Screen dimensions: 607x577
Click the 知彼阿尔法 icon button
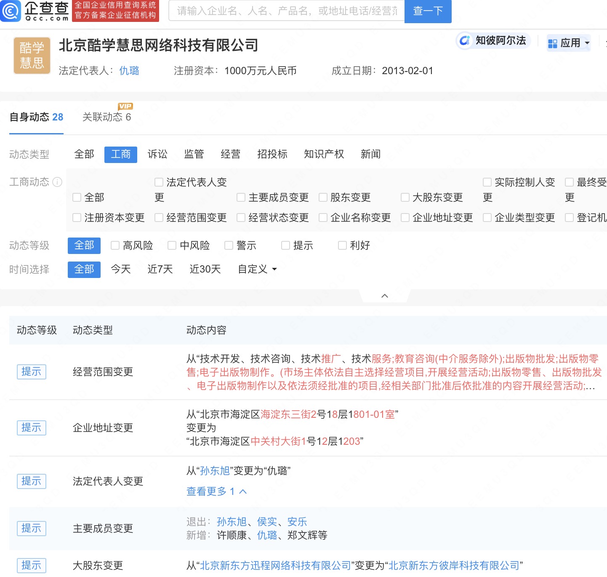click(465, 40)
